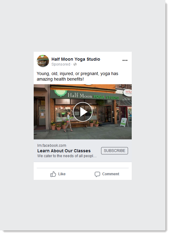Viewport: 170px width, 235px height.
Task: Click the 'Young, old, injured' post text
Action: tap(77, 76)
